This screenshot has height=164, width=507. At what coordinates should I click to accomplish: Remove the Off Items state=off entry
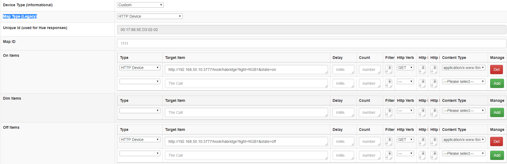[x=496, y=141]
